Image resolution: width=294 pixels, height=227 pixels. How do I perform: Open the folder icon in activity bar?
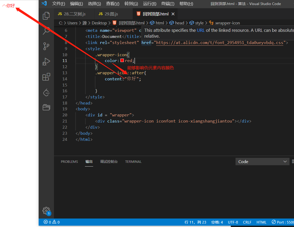(46, 107)
